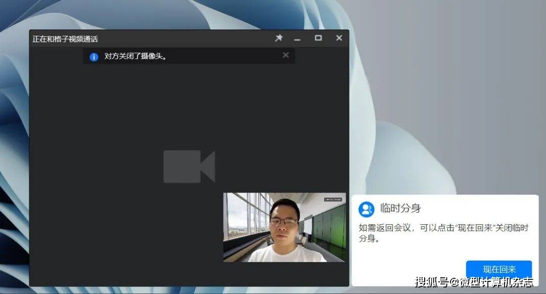The height and width of the screenshot is (294, 546).
Task: Click the 临时分身 avatar icon
Action: click(367, 209)
